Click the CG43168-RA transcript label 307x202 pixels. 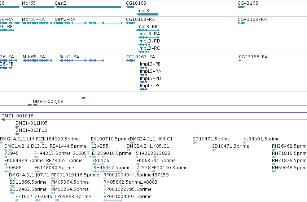[x=252, y=19]
